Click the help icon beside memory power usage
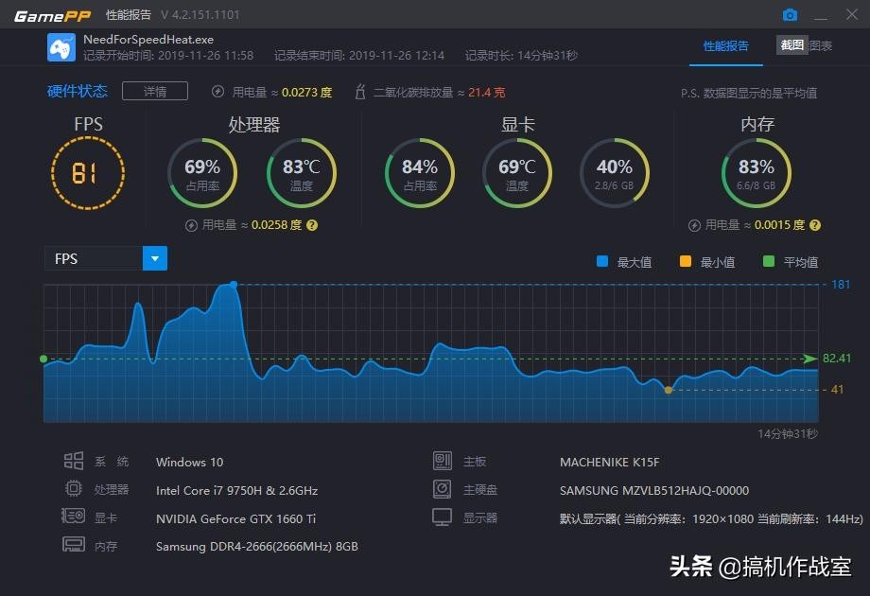The width and height of the screenshot is (870, 596). (x=815, y=225)
